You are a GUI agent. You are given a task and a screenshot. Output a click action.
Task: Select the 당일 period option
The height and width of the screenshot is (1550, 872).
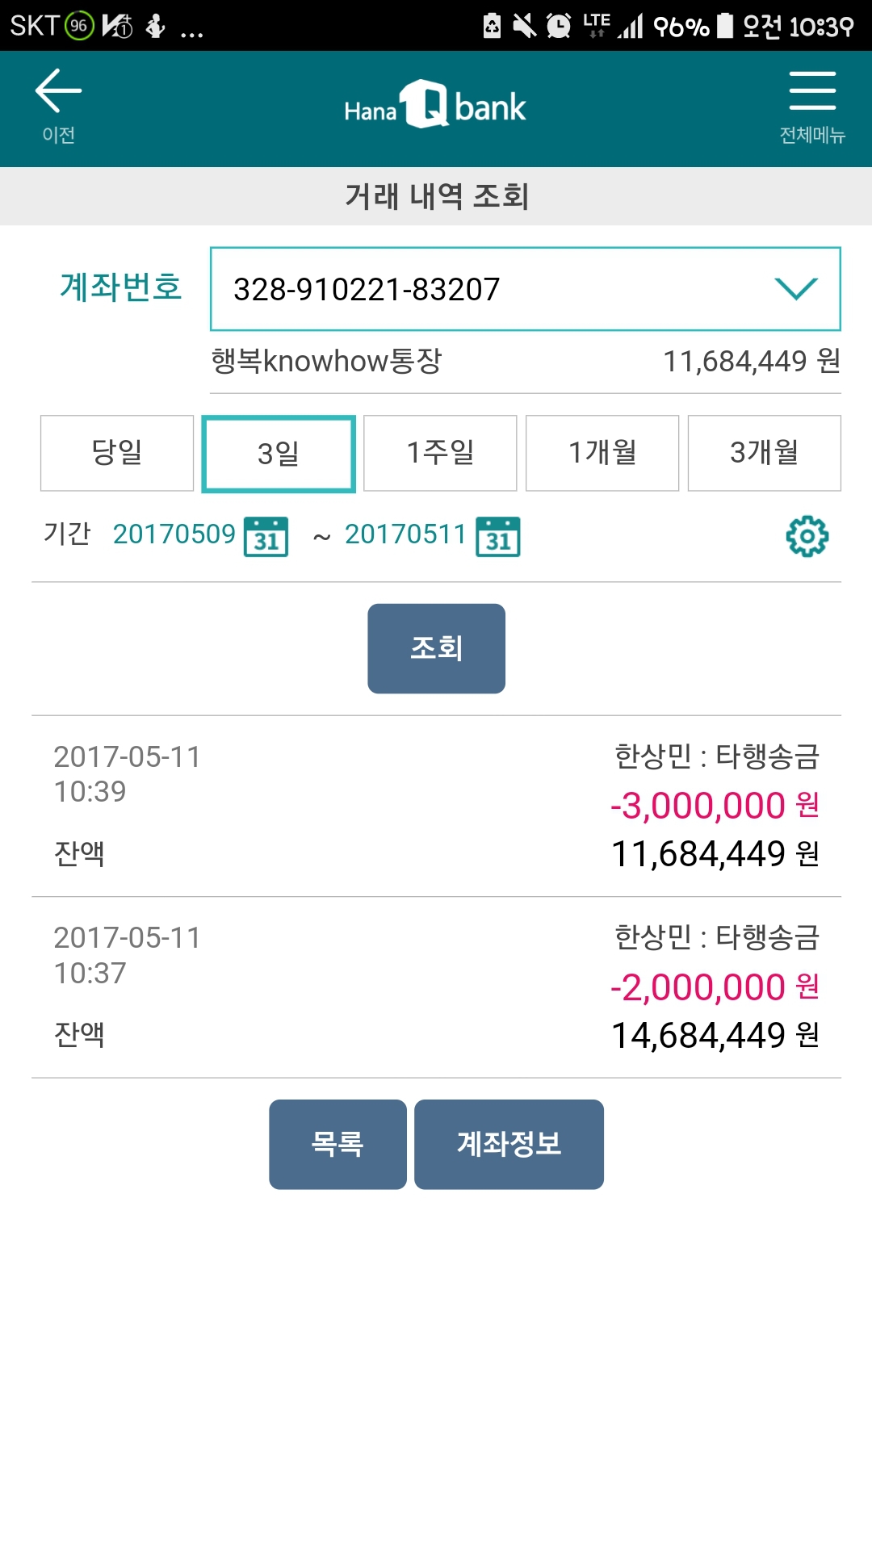coord(117,453)
